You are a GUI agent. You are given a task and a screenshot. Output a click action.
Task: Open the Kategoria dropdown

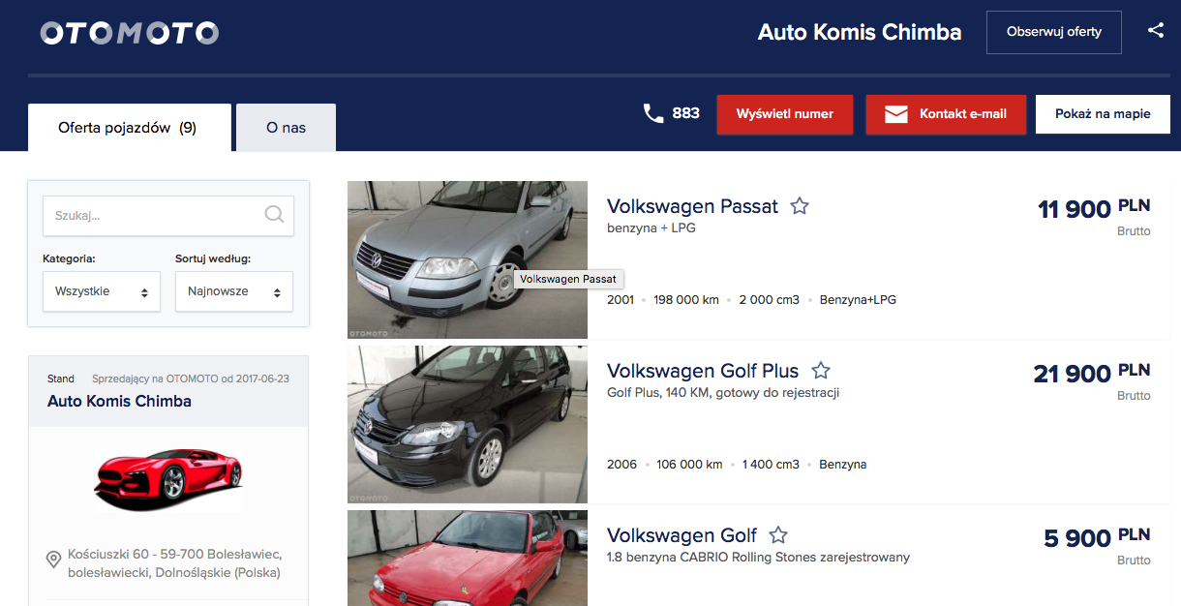(102, 291)
